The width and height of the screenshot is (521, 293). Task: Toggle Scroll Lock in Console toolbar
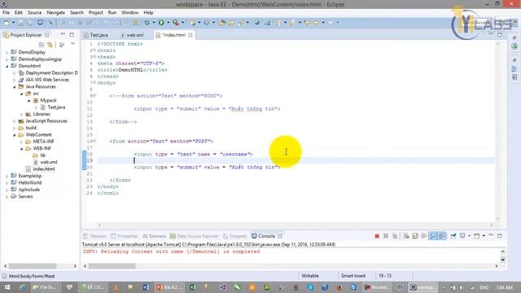(415, 236)
